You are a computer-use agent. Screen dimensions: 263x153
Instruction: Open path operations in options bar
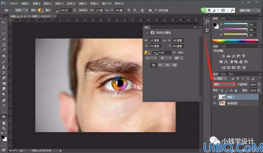(x=129, y=10)
